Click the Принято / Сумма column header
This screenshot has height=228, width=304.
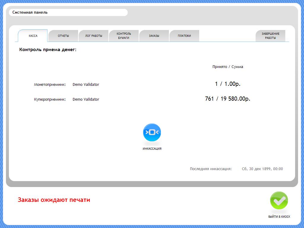tap(228, 67)
